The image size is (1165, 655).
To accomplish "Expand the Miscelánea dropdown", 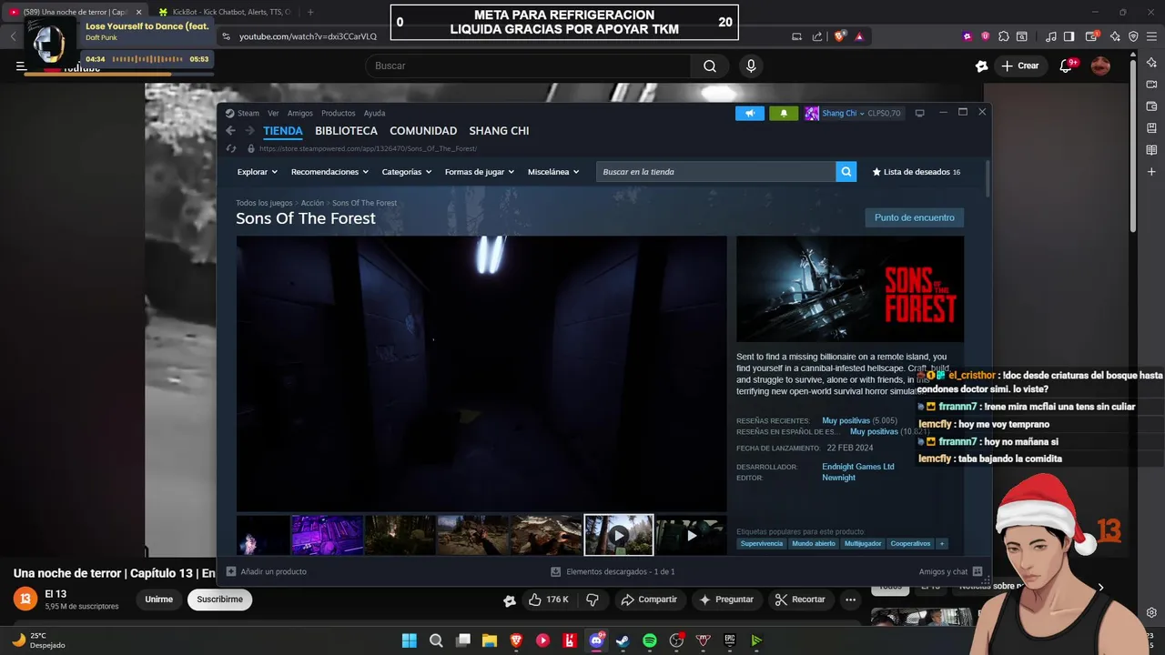I will tap(553, 172).
